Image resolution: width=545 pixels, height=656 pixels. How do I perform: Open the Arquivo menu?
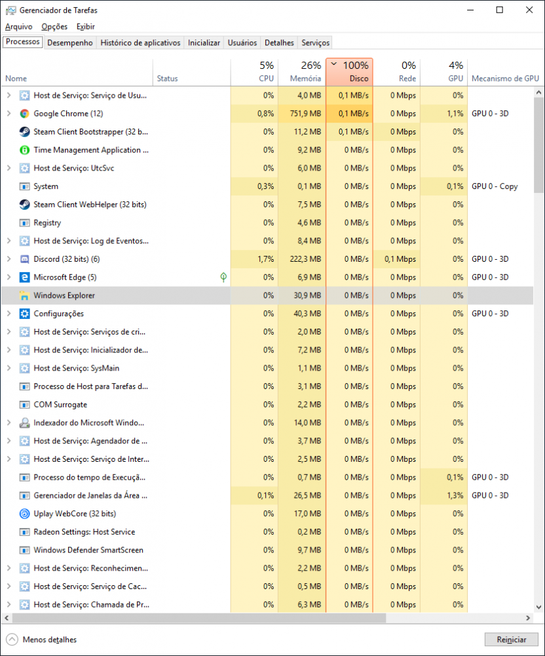18,27
